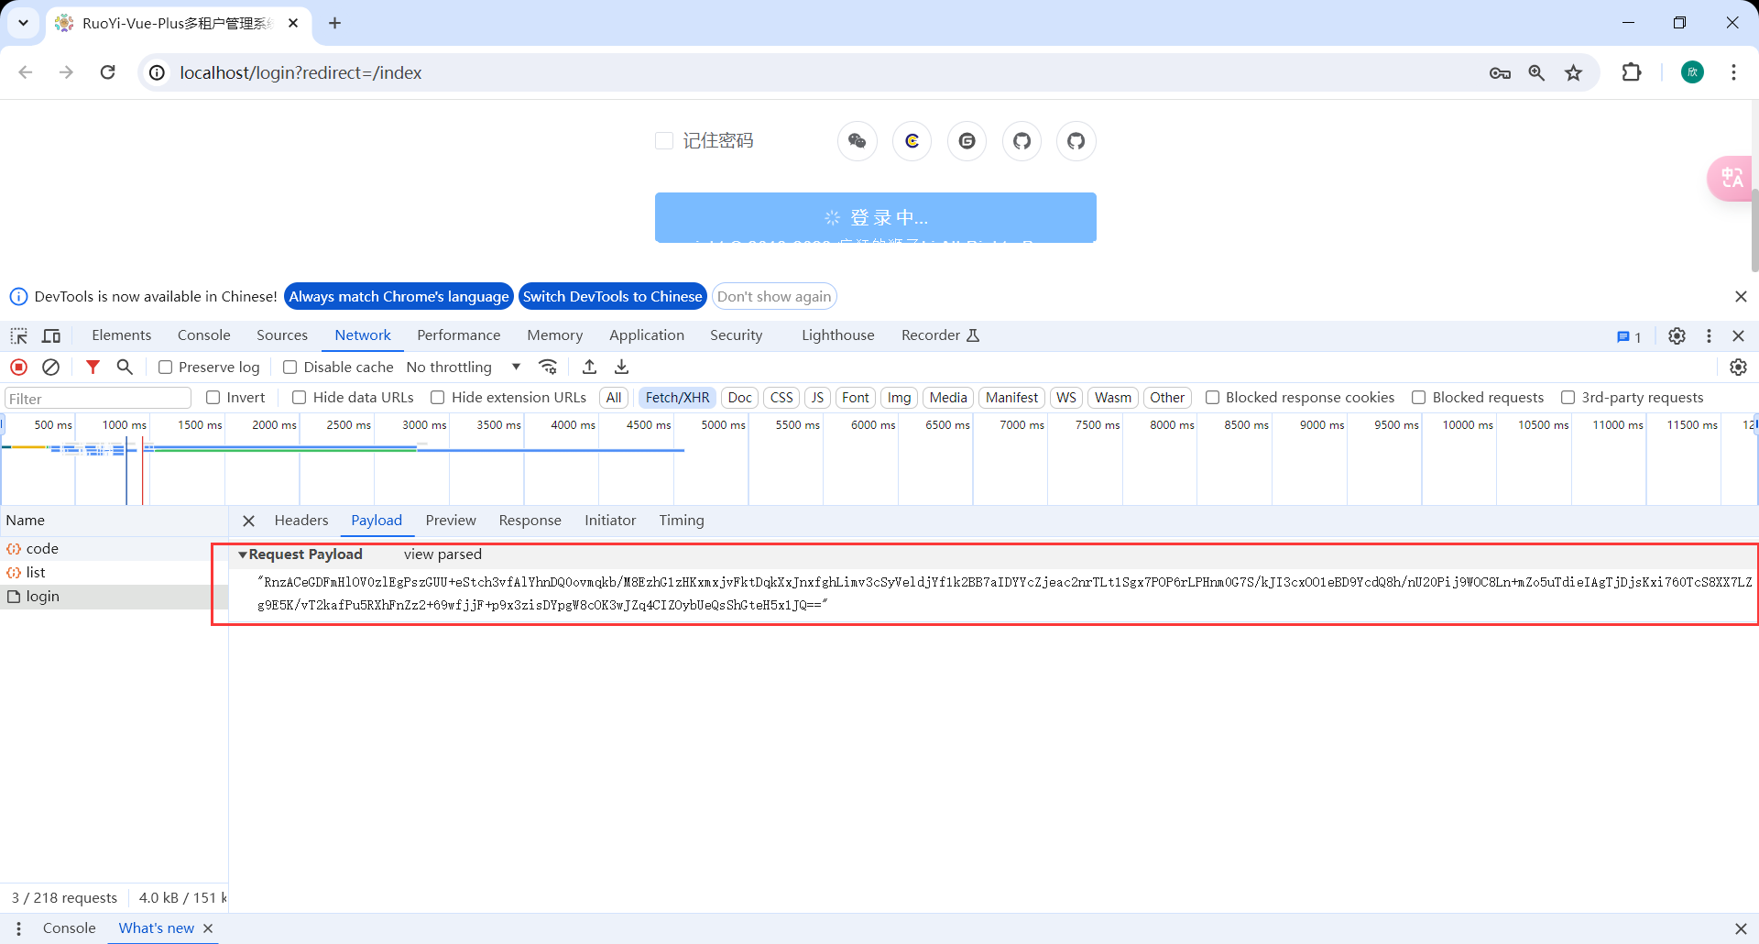Switch to the Console tab

(x=203, y=335)
